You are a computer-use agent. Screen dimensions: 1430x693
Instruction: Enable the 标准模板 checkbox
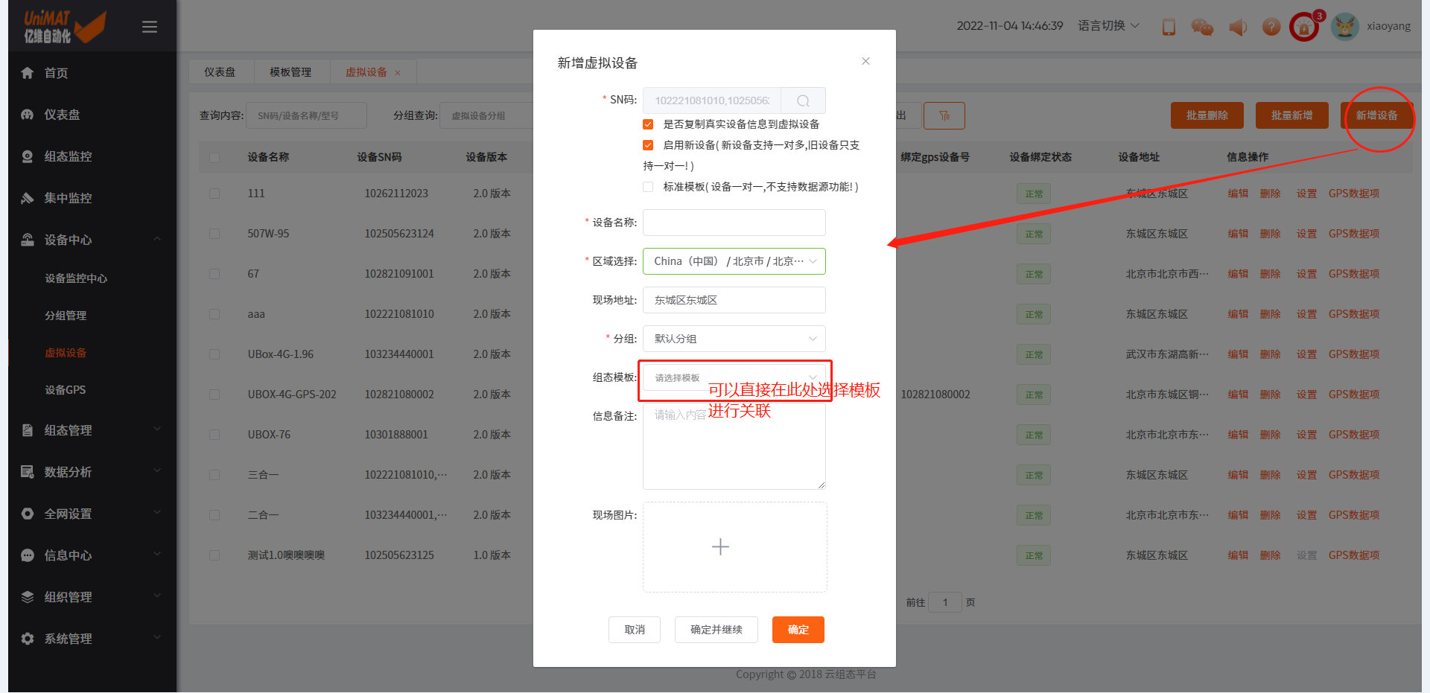pos(648,187)
